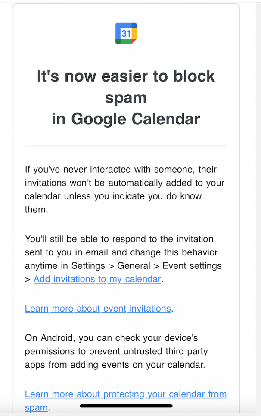The height and width of the screenshot is (416, 261).
Task: Open "Learn more about event invitations" link
Action: (x=98, y=308)
